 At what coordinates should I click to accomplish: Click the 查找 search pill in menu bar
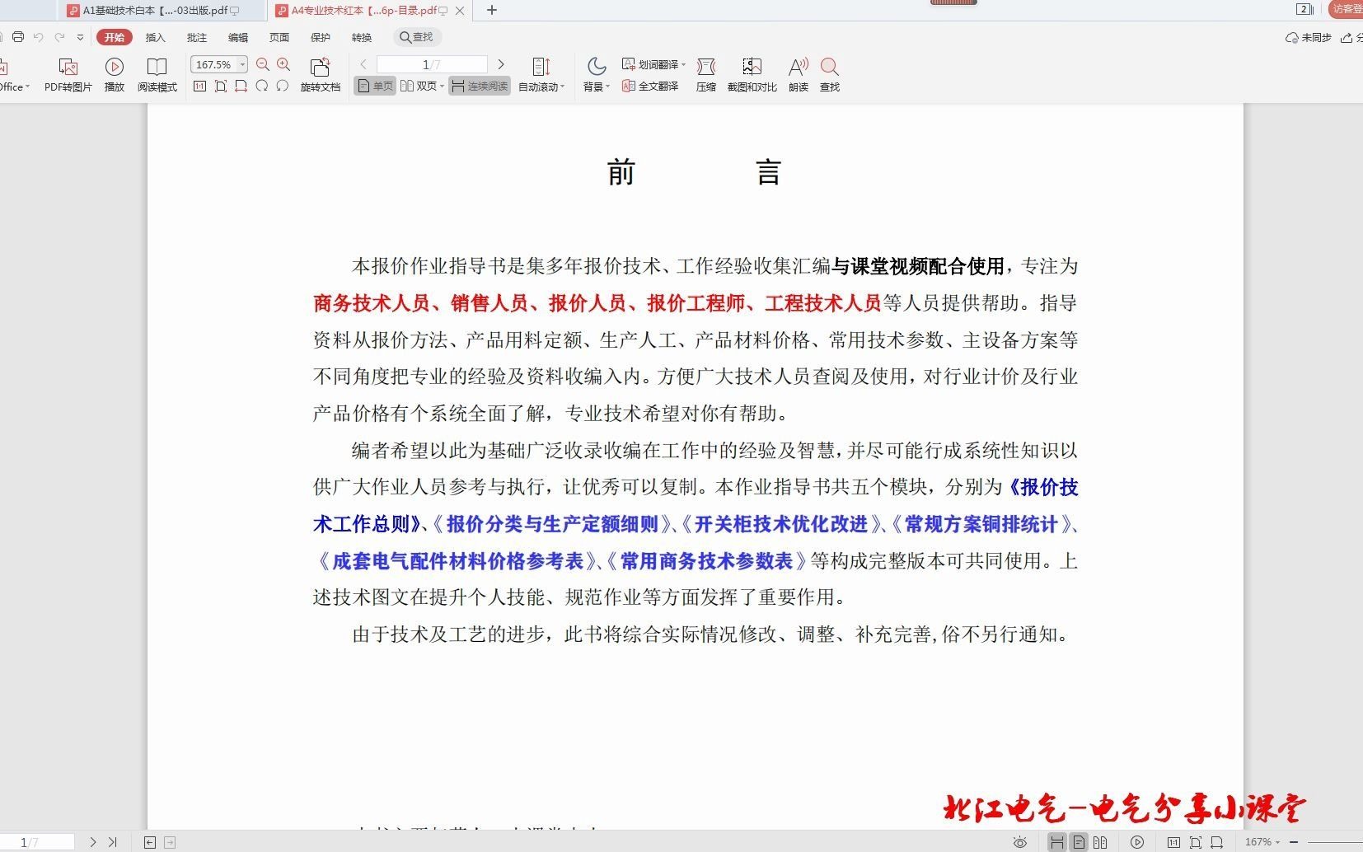[x=417, y=37]
